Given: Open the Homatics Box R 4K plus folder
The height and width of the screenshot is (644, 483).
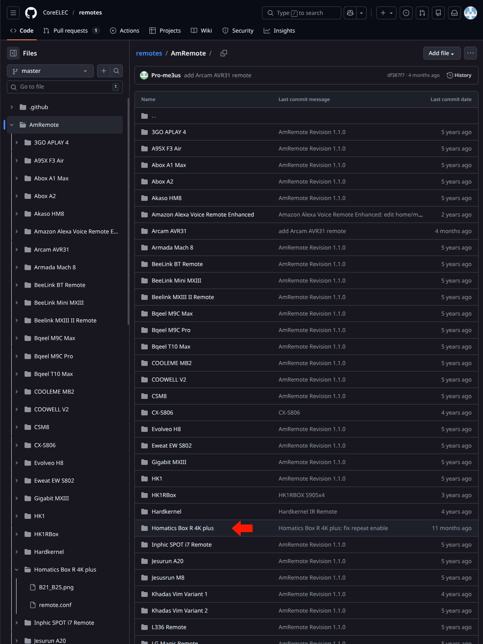Looking at the screenshot, I should 183,528.
